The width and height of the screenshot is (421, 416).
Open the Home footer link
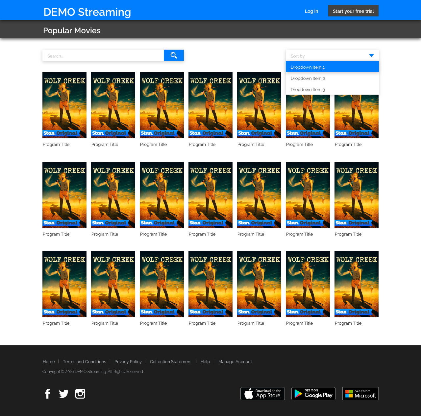coord(49,361)
